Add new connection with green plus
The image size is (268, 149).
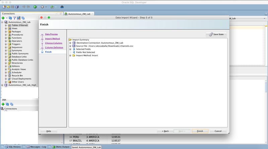point(3,18)
